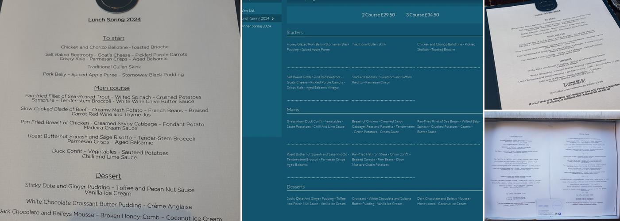Click the Lunch Spring 2024 printed title
Viewport: 620px width, 221px height.
point(114,19)
